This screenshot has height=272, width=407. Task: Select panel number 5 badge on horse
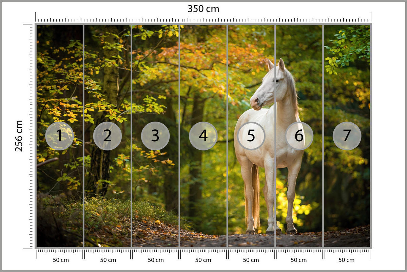pos(251,136)
